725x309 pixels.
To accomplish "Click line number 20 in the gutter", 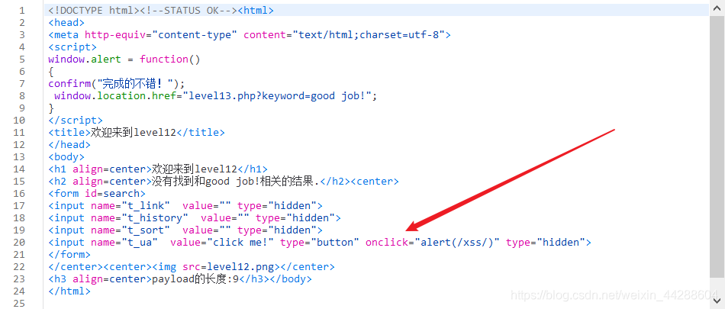I will pyautogui.click(x=19, y=243).
